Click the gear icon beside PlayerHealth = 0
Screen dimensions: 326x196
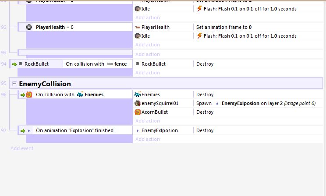tap(29, 27)
